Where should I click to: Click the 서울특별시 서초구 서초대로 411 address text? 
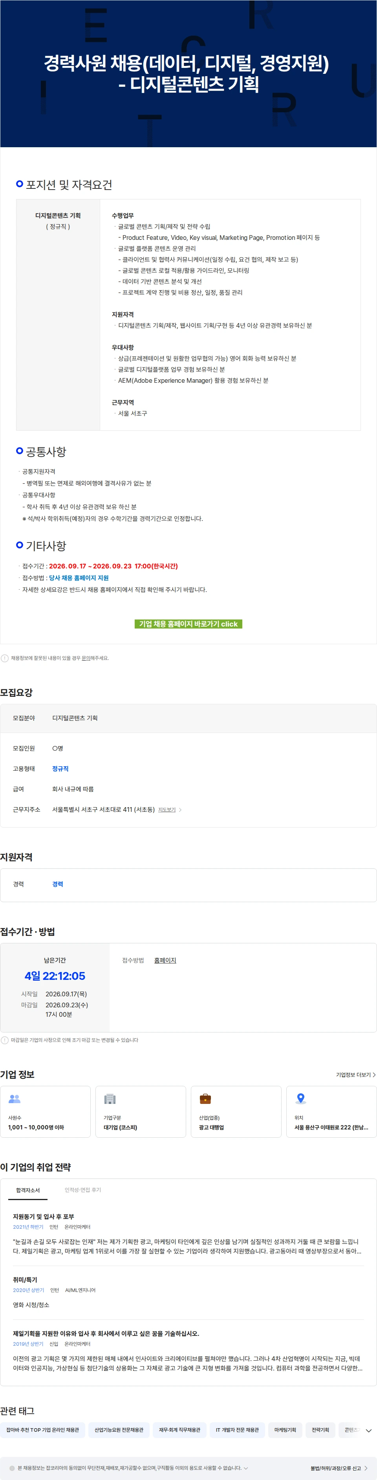point(103,809)
